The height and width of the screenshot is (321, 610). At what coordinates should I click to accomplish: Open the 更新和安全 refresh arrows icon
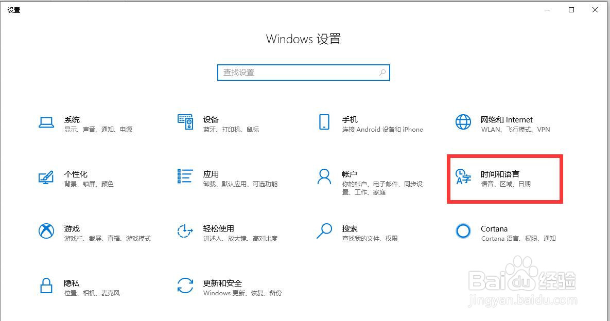pos(185,286)
